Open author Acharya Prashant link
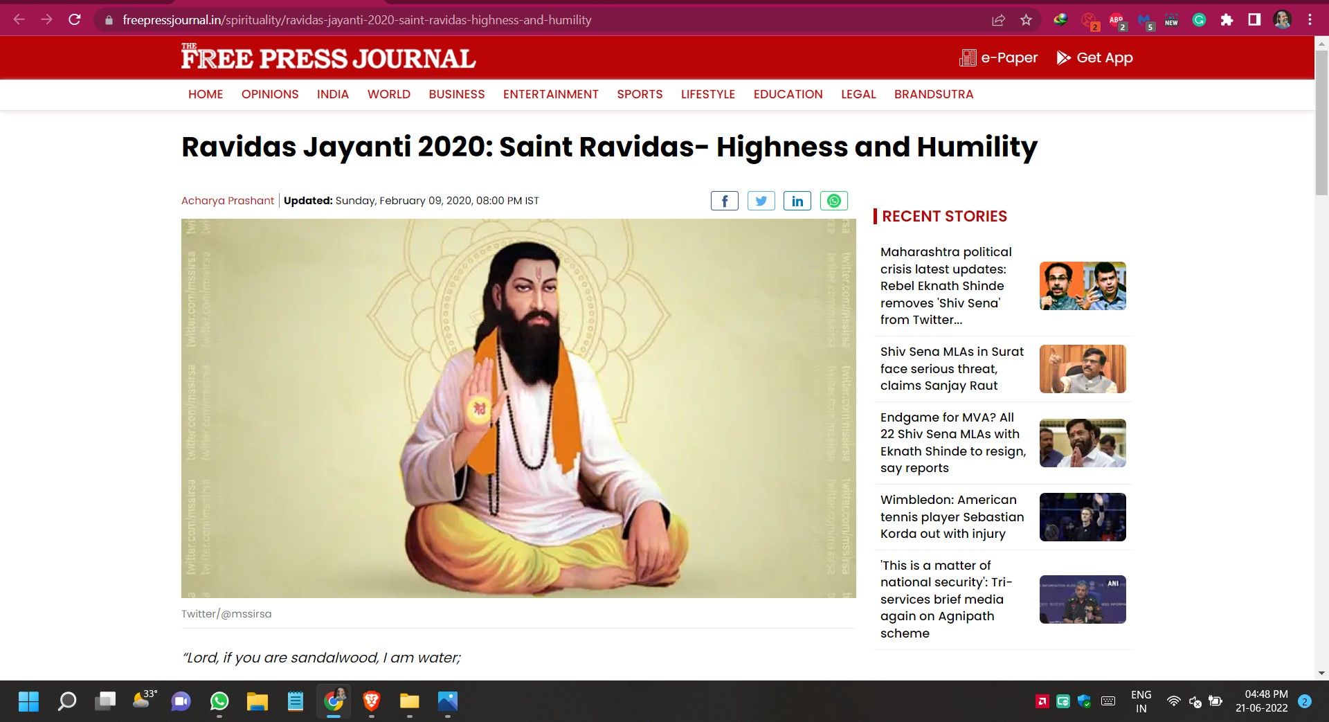This screenshot has height=722, width=1329. coord(228,201)
